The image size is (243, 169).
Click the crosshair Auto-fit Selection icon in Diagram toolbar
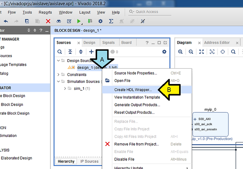coord(223,52)
